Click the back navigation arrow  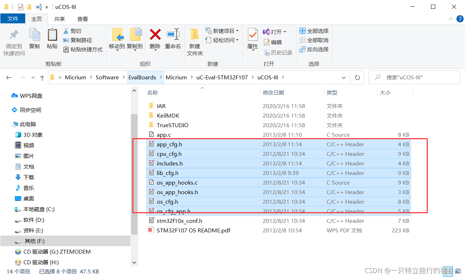point(9,77)
